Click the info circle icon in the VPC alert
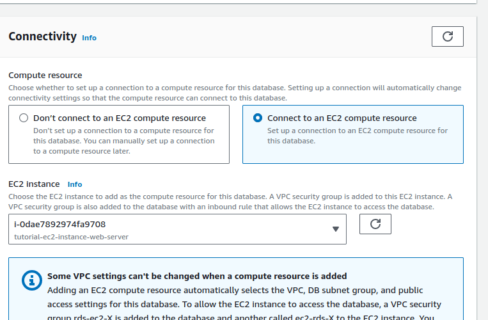Screen dimensions: 488x320 click(x=30, y=280)
